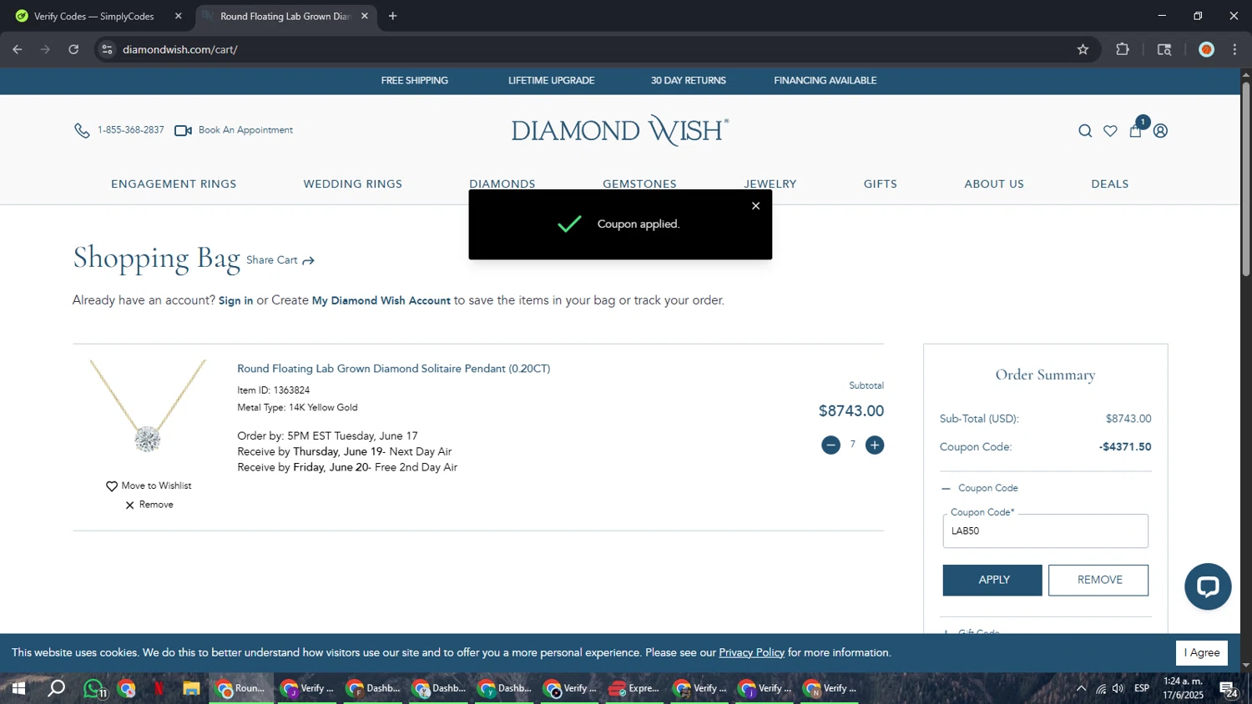Open Chrome profile avatar
This screenshot has width=1252, height=704.
1206,49
